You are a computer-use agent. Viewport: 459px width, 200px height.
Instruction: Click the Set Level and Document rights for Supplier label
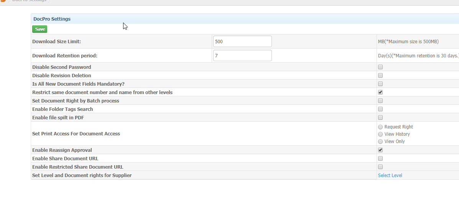[82, 176]
